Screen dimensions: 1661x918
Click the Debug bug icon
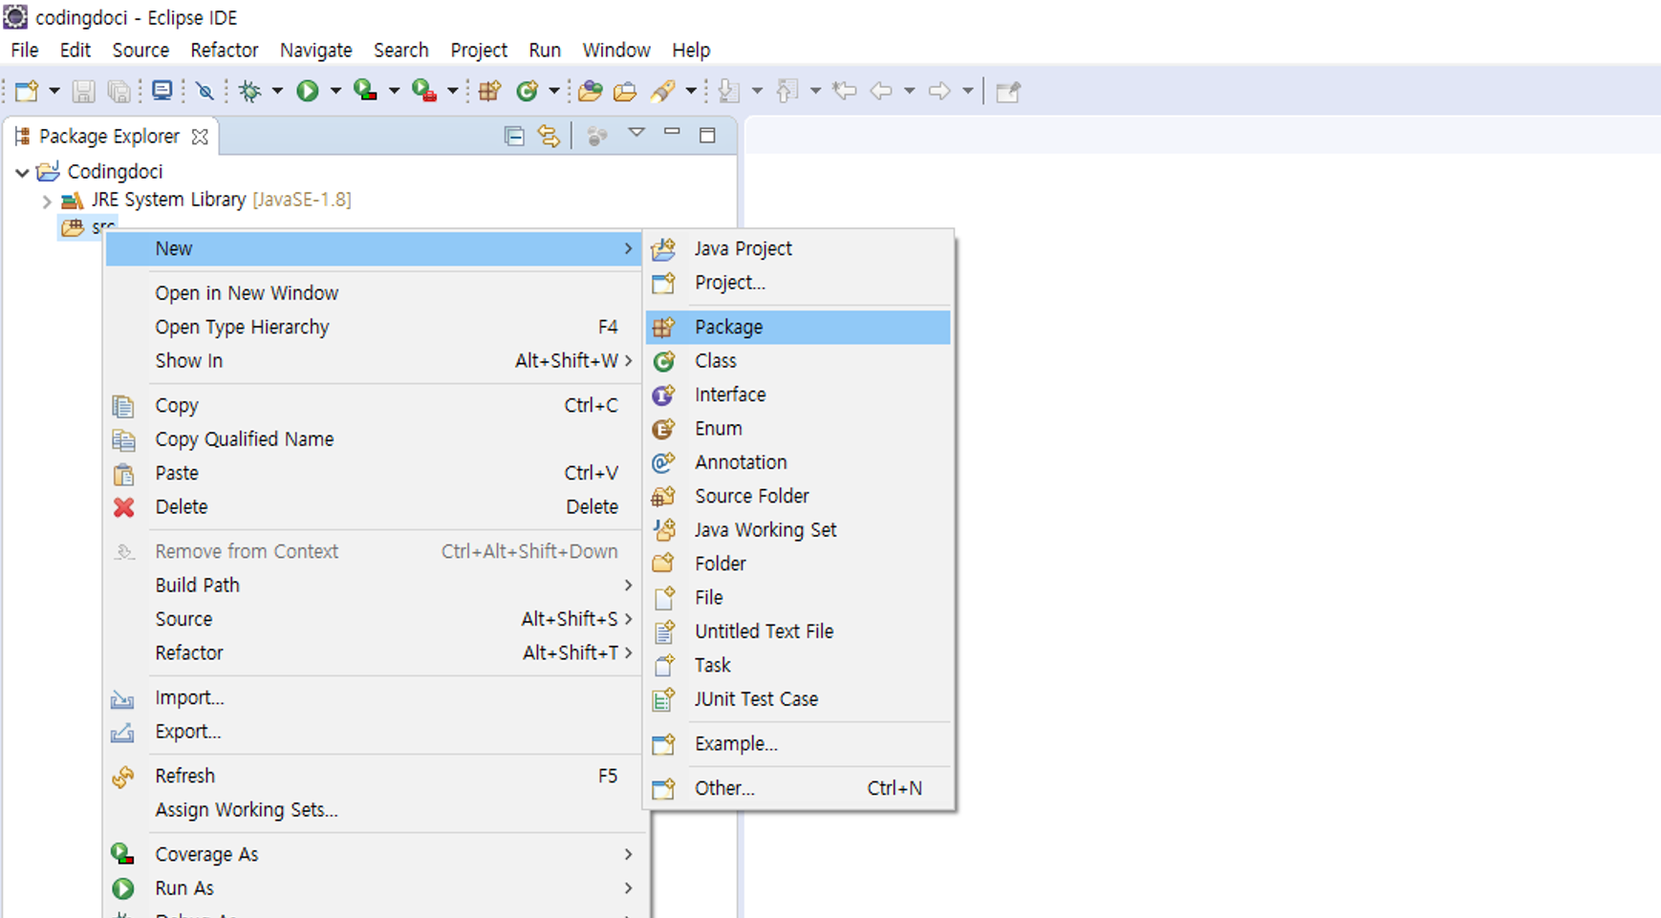(x=250, y=91)
